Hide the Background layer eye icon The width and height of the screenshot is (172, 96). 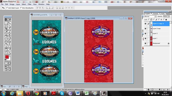tap(145, 43)
